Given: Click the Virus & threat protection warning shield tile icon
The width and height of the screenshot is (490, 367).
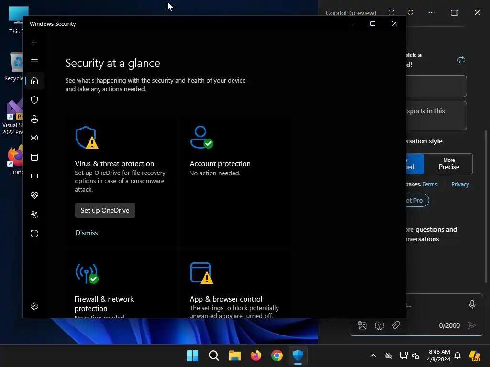Looking at the screenshot, I should (87, 137).
